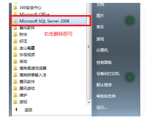
Task: Click the 维护 folder icon
Action: point(15,95)
